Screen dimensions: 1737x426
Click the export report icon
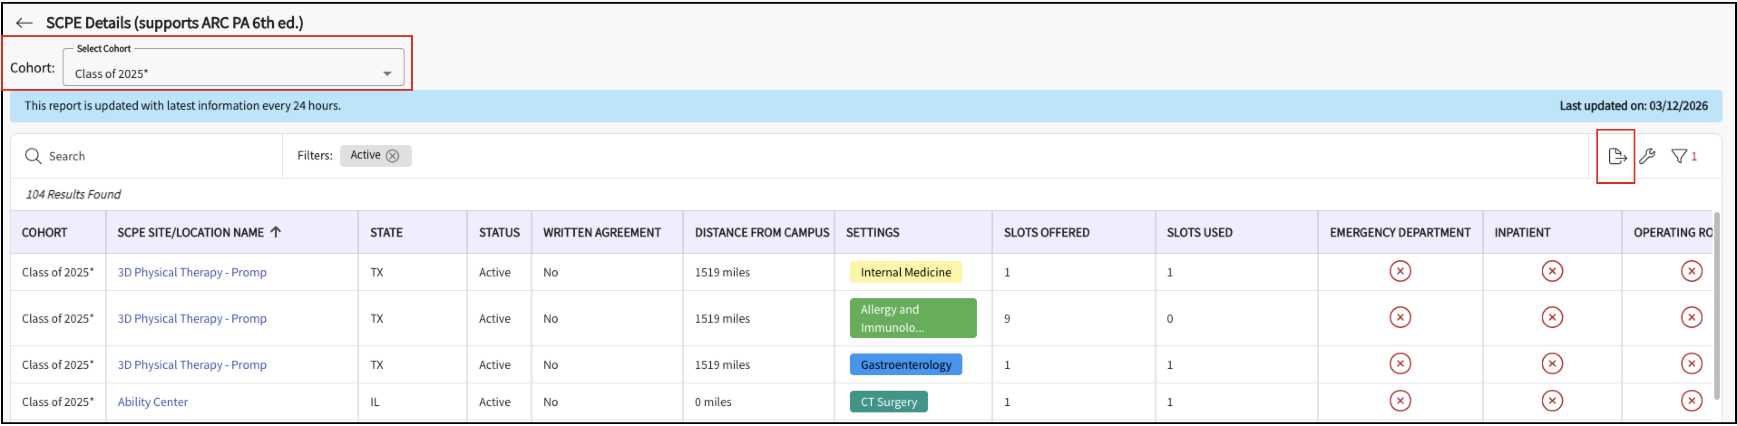pos(1616,156)
